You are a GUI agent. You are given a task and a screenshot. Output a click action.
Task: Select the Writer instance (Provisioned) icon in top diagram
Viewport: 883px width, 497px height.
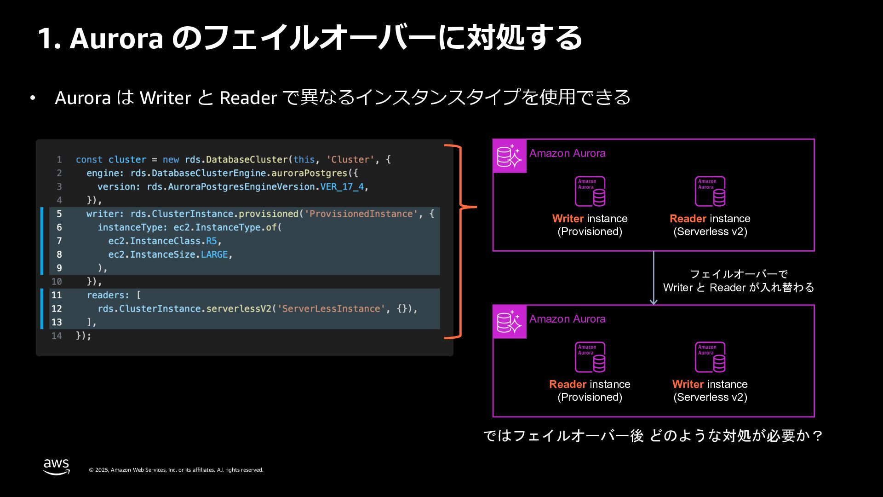(590, 191)
